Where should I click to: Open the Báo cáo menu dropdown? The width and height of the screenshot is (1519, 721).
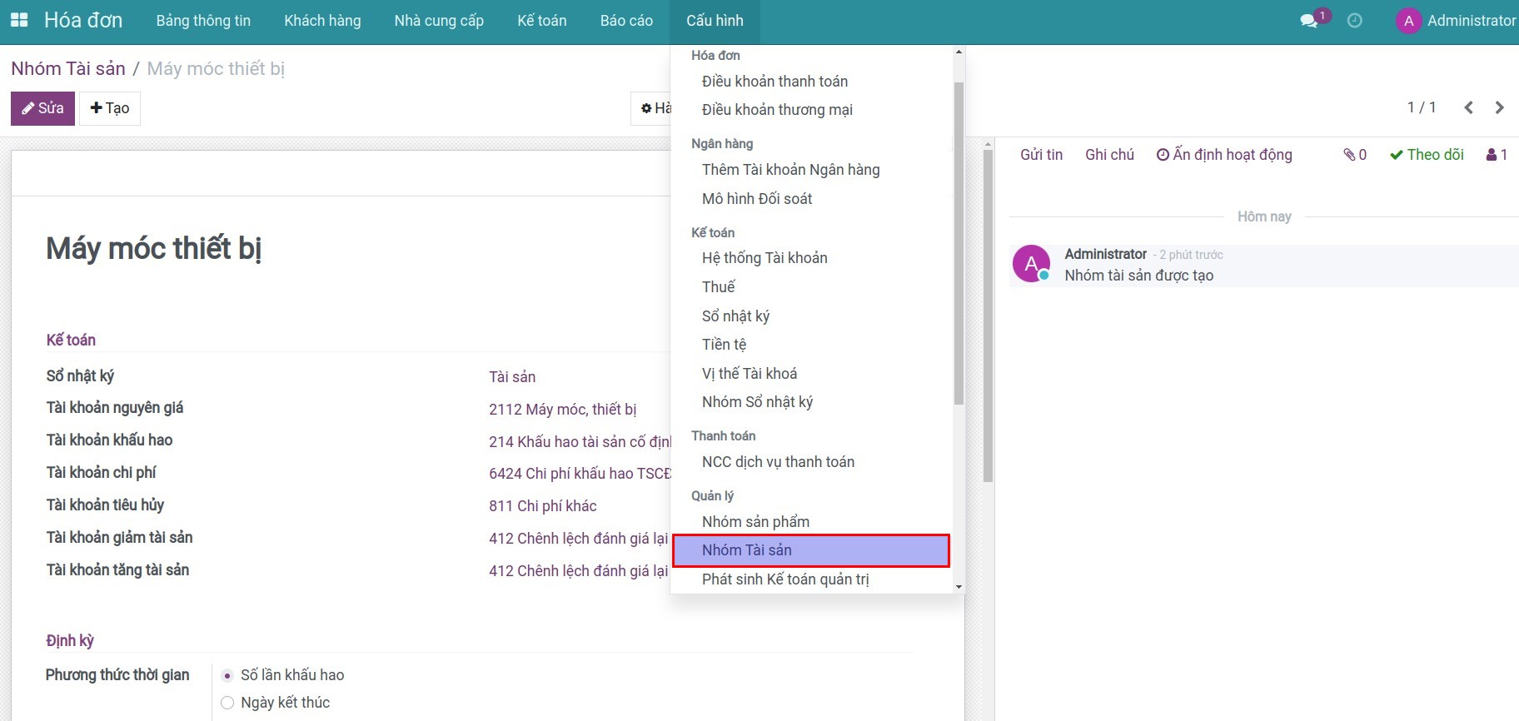pos(626,21)
